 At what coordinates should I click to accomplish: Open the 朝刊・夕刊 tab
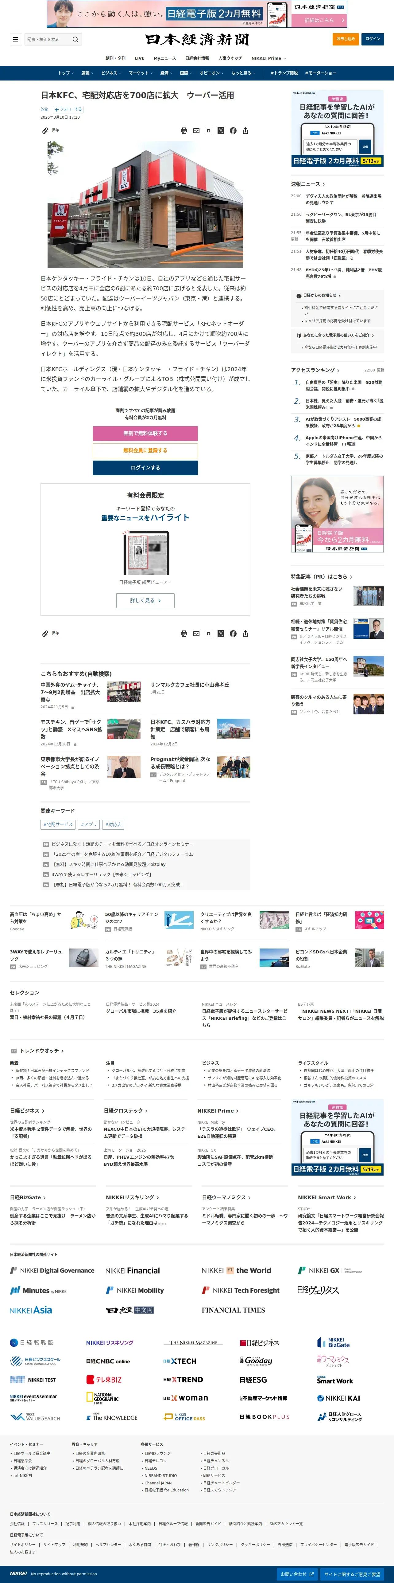coord(115,58)
